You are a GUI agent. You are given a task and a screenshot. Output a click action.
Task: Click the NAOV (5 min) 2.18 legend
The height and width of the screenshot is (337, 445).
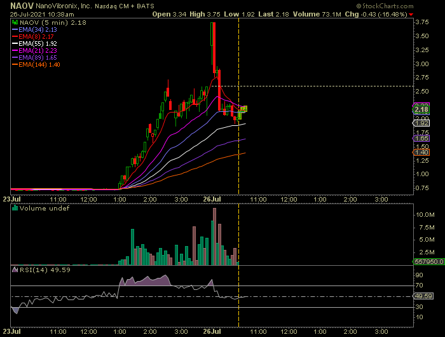tap(53, 22)
